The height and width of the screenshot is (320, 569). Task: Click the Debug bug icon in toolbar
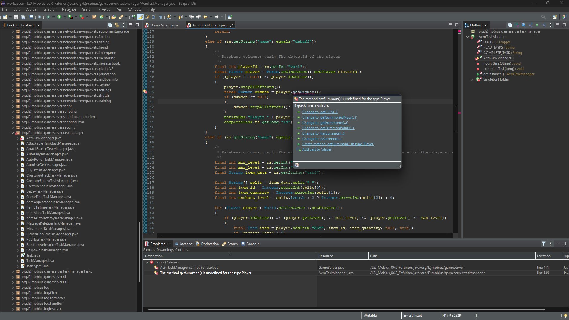[48, 17]
